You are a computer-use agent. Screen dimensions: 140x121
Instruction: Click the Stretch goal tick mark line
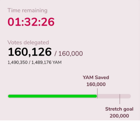(120, 99)
